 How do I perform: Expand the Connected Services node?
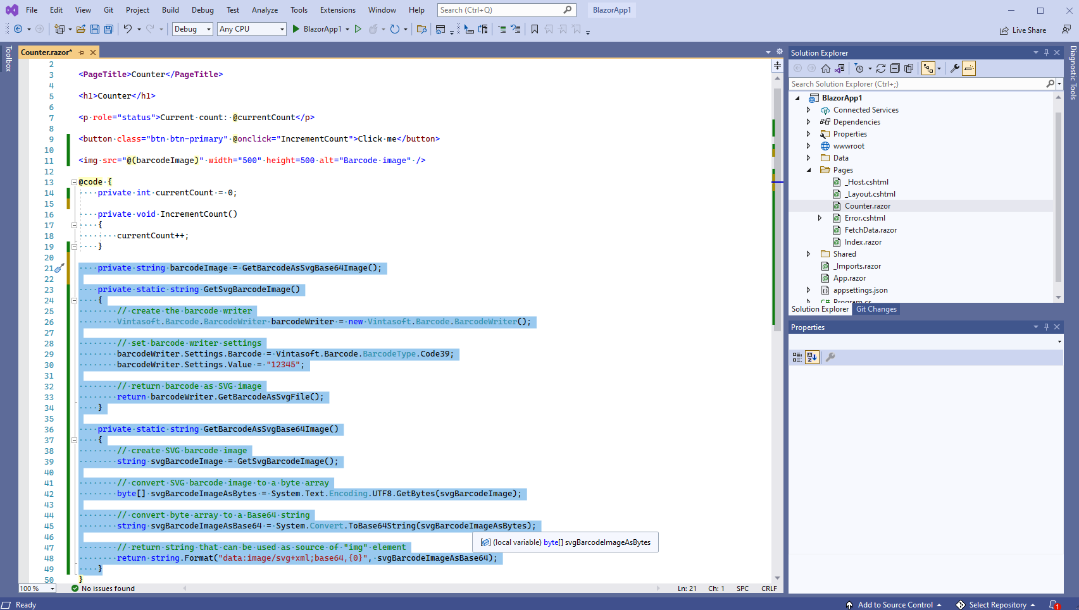pos(808,110)
